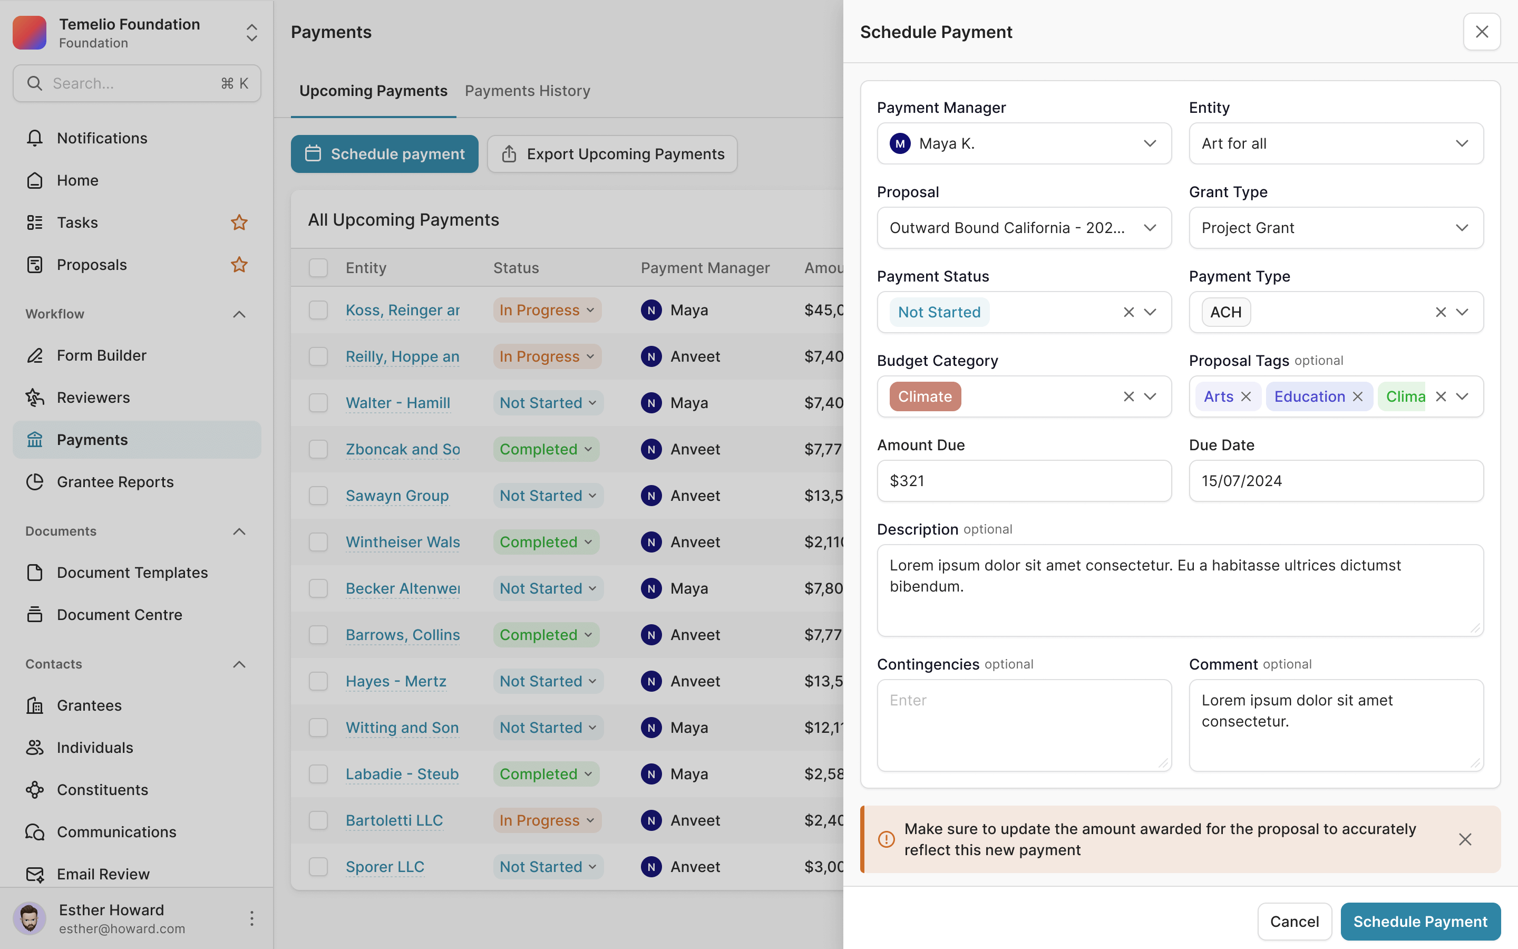Open Grantee Reports via its pie chart icon

34,482
